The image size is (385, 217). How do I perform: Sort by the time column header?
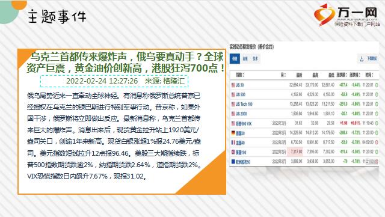click(x=369, y=75)
